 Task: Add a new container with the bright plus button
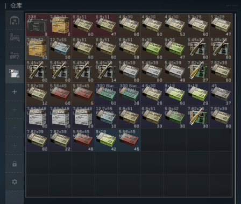pyautogui.click(x=15, y=92)
